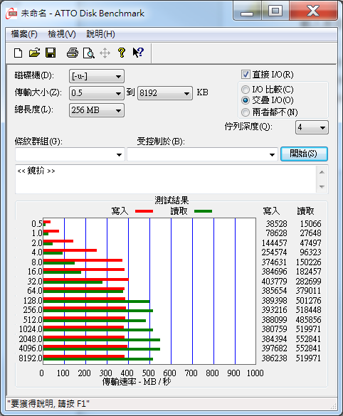Open print preview magnifier icon
This screenshot has width=343, height=416.
coord(89,53)
